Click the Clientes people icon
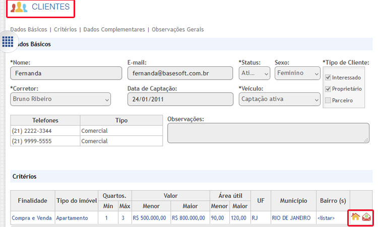The height and width of the screenshot is (227, 378). tap(19, 7)
